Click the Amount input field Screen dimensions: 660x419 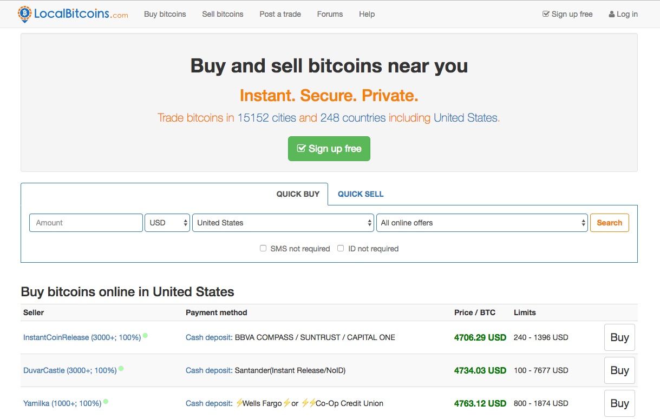tap(86, 223)
